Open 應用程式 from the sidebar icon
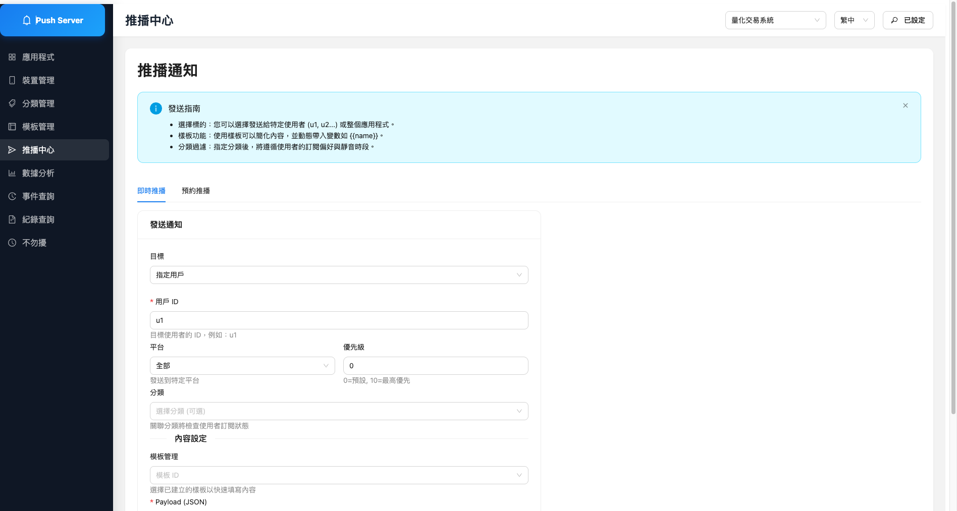 coord(12,57)
